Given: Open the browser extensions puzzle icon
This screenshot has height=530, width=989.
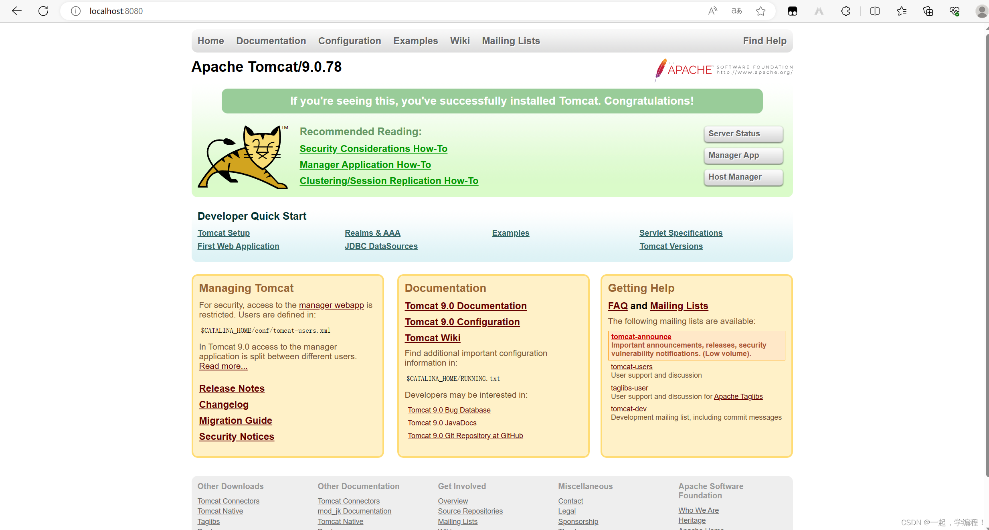Looking at the screenshot, I should (x=846, y=11).
